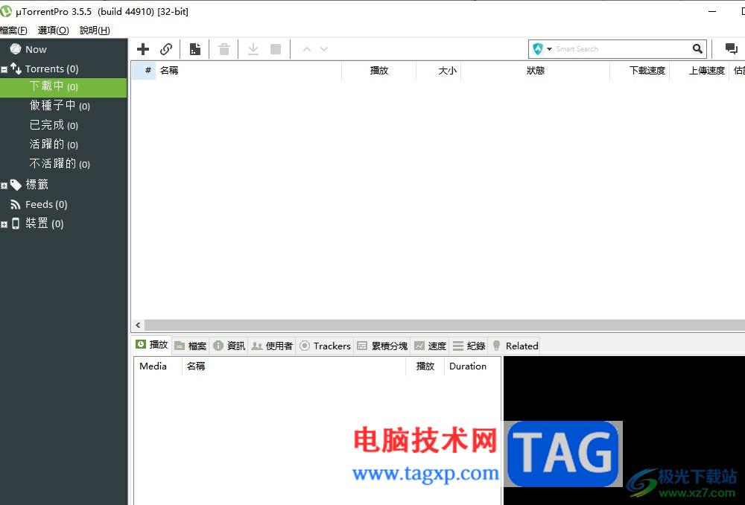The width and height of the screenshot is (745, 505).
Task: Click the horizontal scrollbar left arrow
Action: pos(139,325)
